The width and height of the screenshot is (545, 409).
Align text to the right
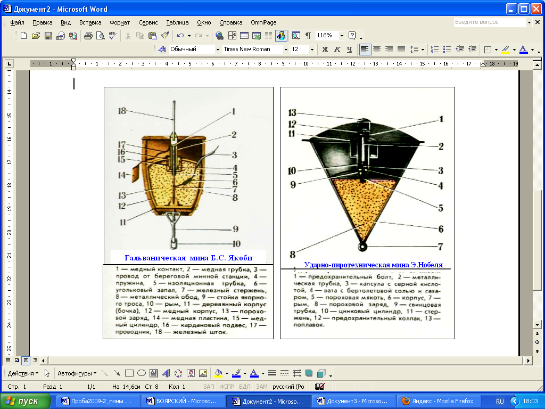pos(389,50)
